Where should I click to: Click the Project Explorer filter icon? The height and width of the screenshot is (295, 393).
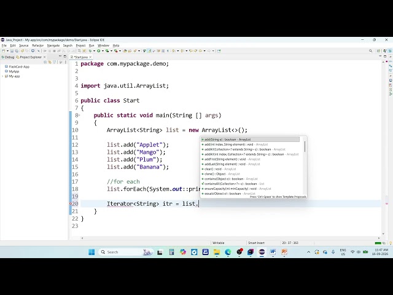(x=55, y=62)
